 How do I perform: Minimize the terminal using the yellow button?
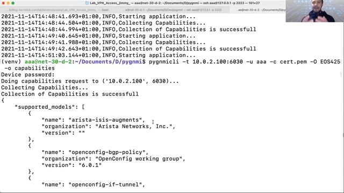click(8, 3)
